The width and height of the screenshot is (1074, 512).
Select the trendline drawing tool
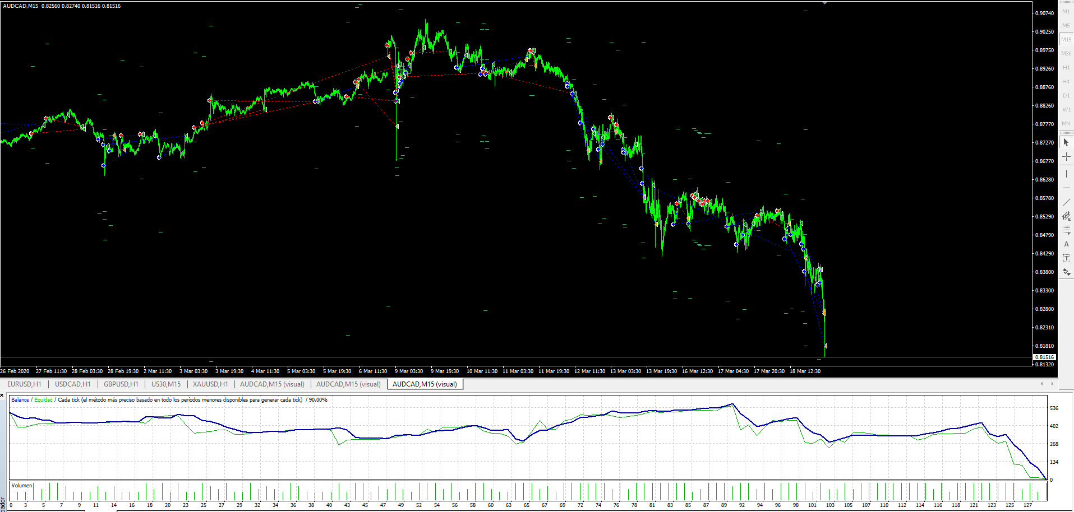[1066, 202]
